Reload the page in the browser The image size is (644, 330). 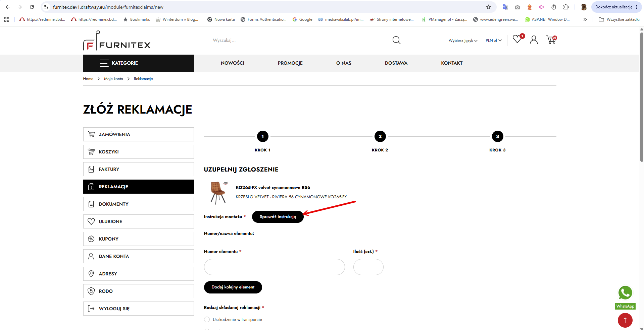[x=32, y=7]
